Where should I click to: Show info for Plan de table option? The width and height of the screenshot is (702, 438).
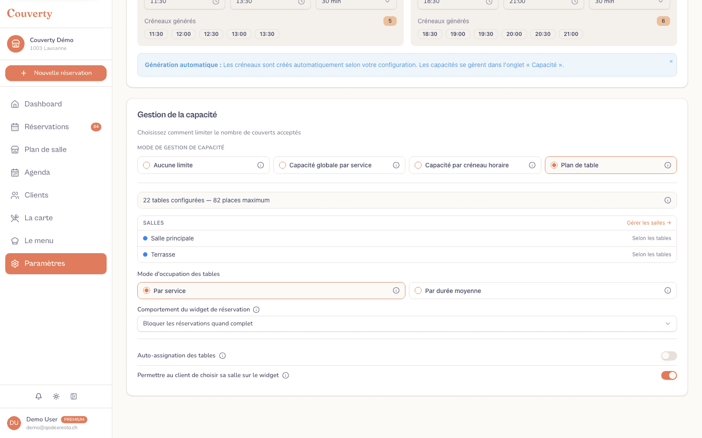(x=668, y=165)
